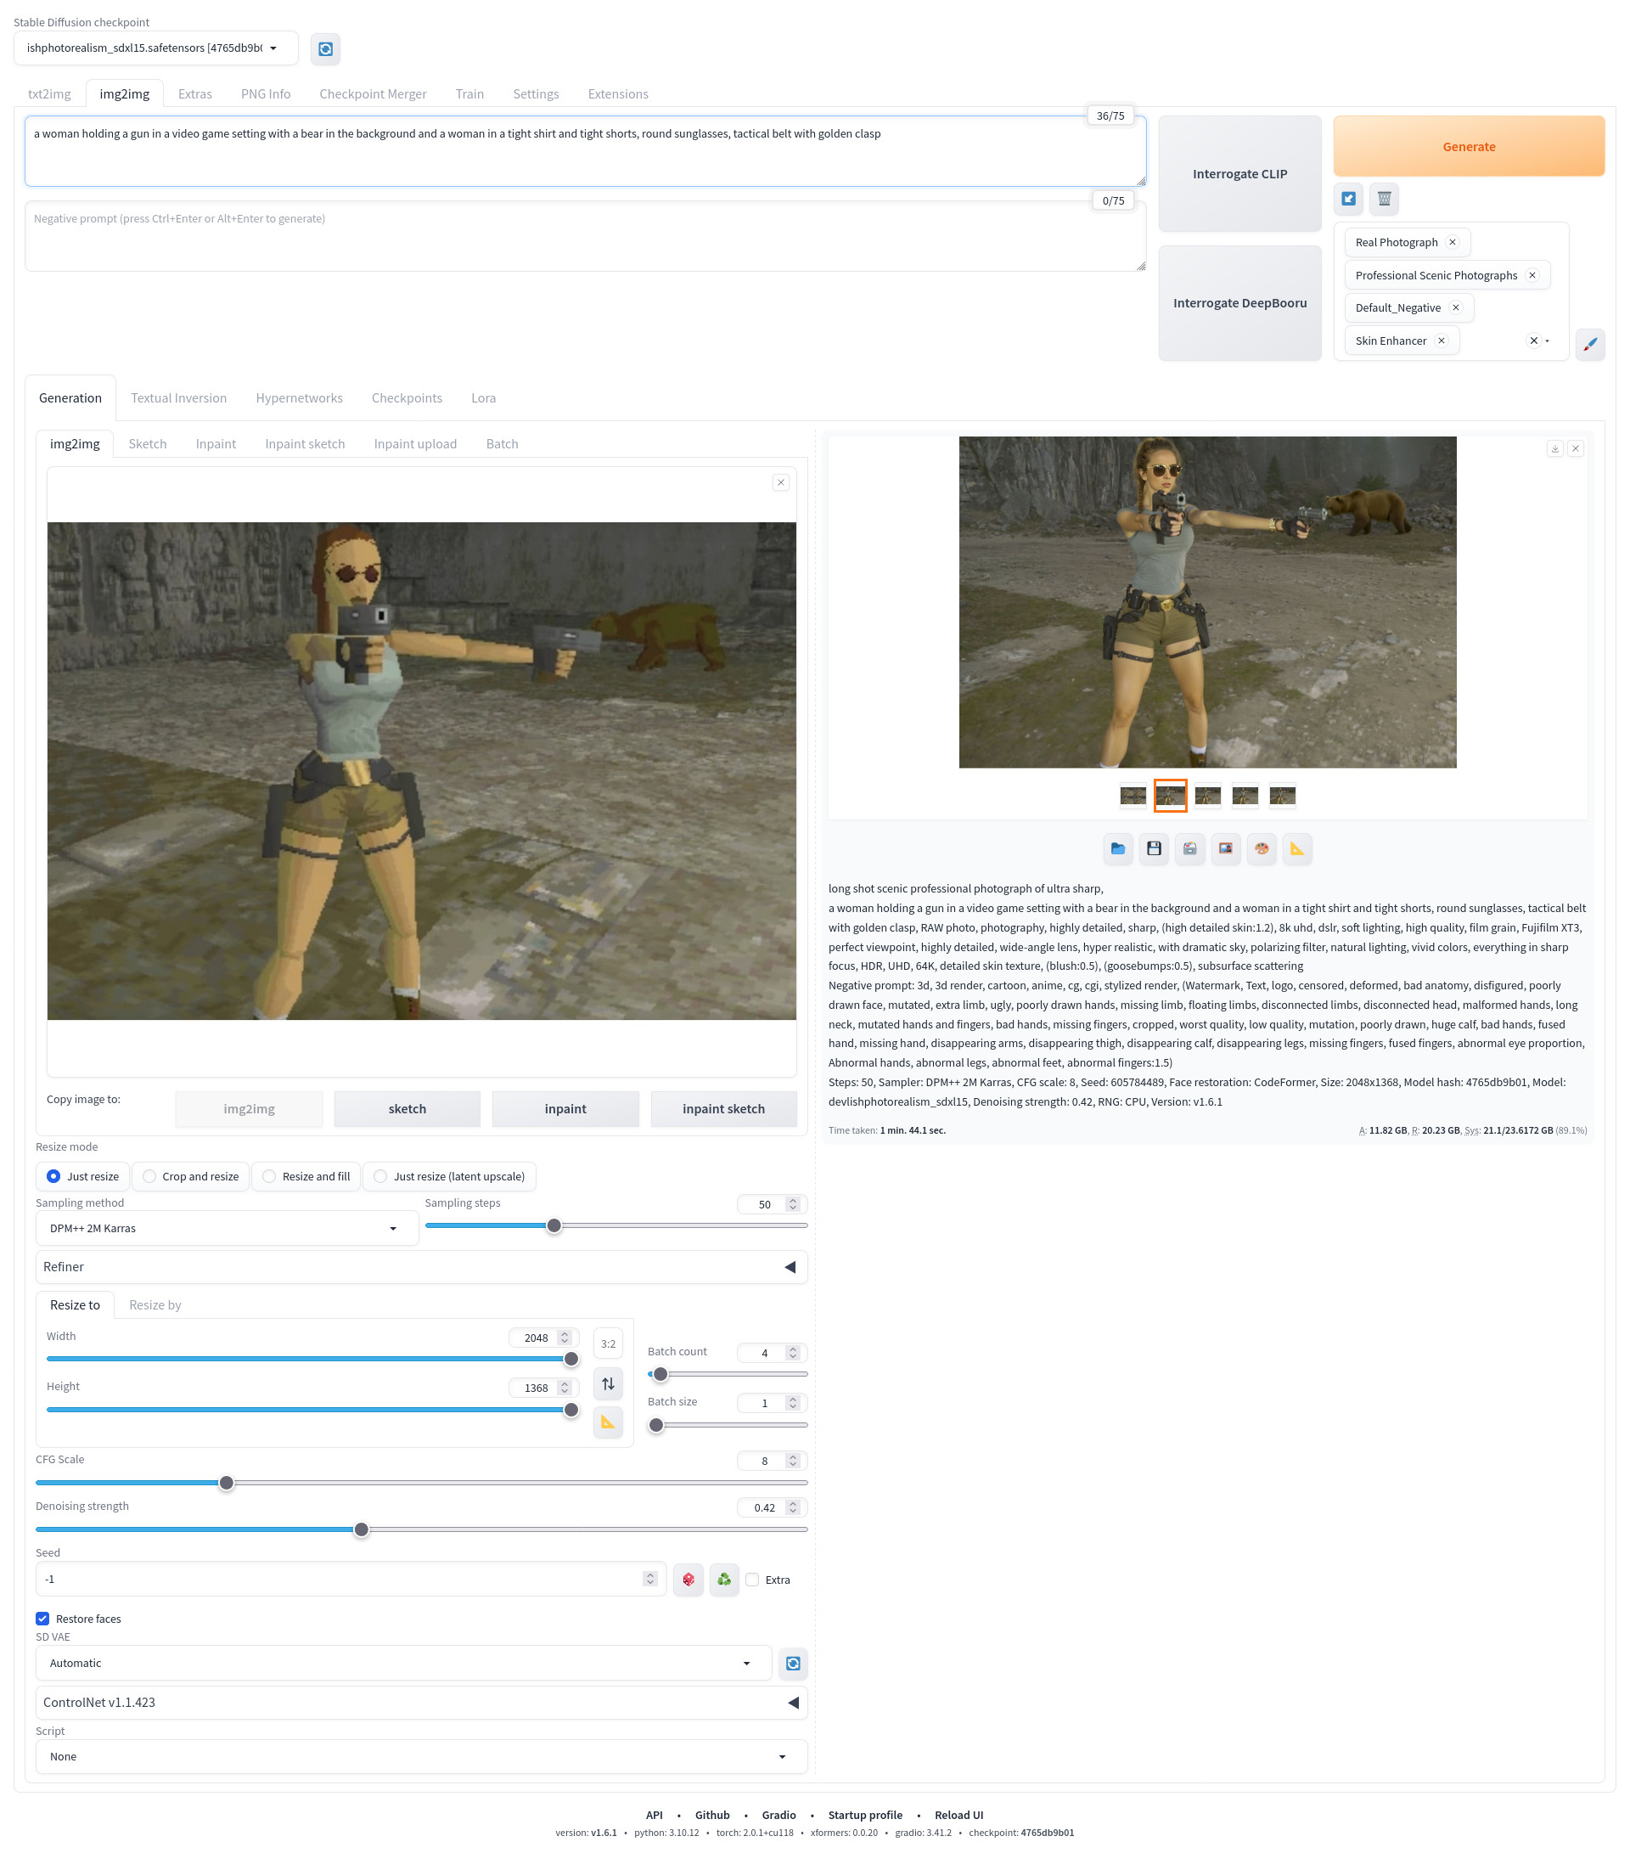Click the Seed input field
Viewport: 1630px width, 1853px height.
[x=351, y=1580]
